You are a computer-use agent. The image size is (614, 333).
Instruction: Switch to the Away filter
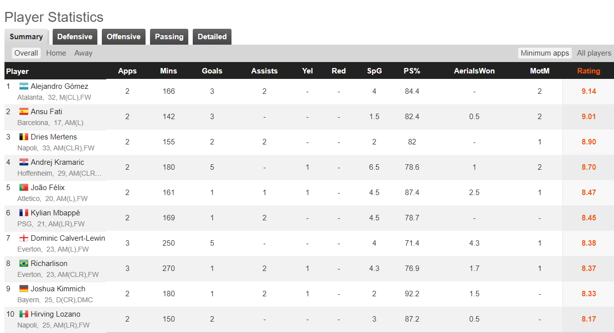tap(83, 53)
